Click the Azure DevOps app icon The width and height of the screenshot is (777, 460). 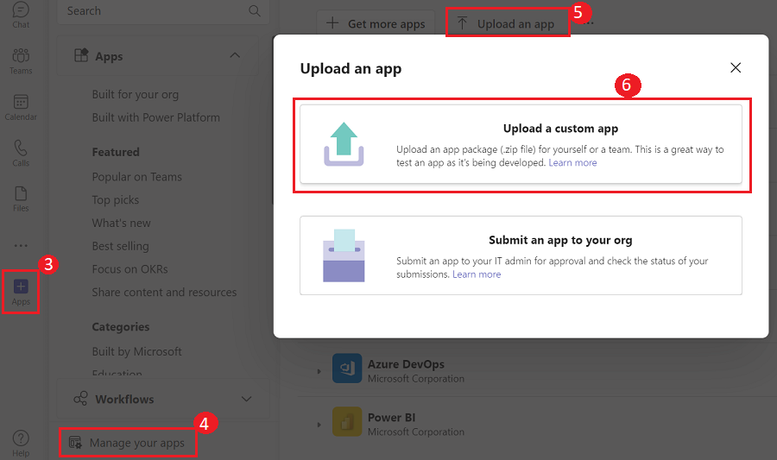tap(347, 369)
